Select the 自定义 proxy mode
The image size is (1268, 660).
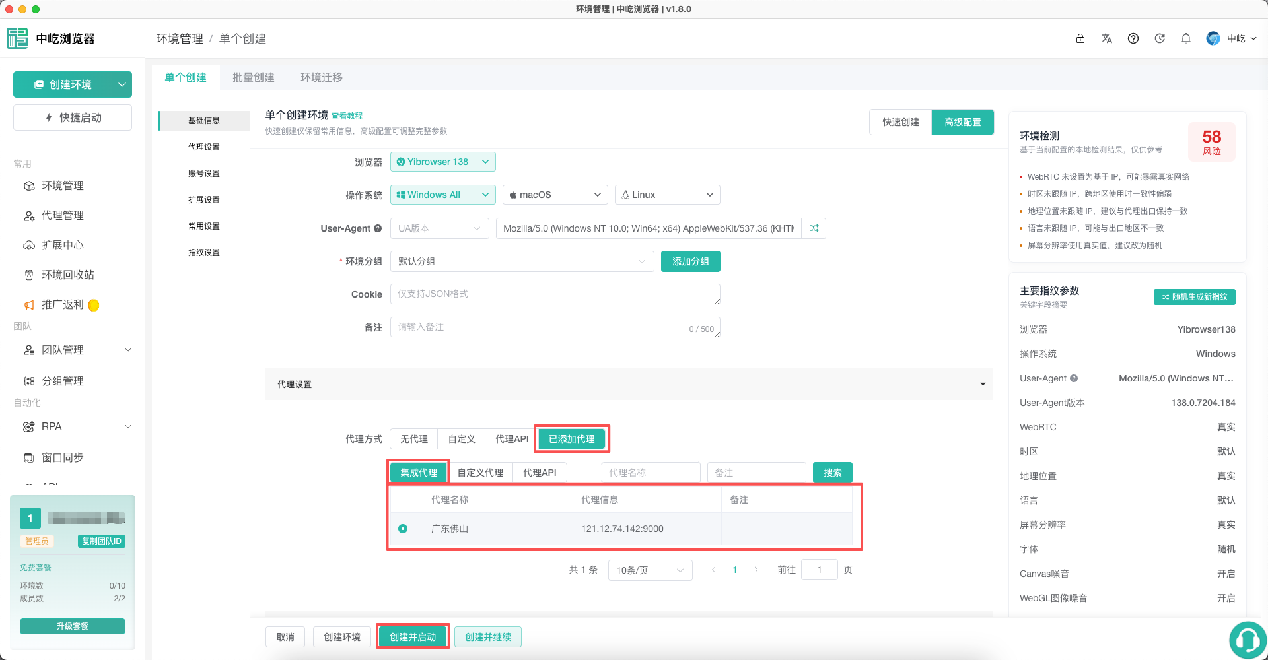pos(462,439)
